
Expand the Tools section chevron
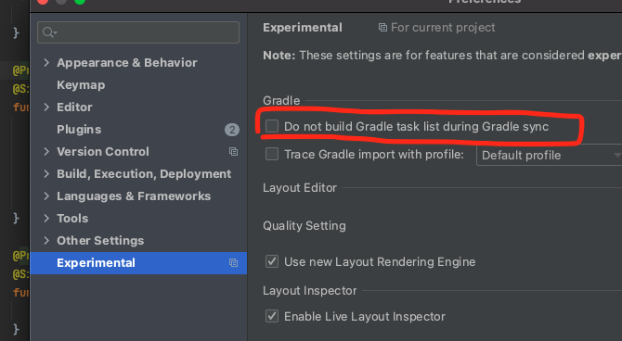(46, 219)
